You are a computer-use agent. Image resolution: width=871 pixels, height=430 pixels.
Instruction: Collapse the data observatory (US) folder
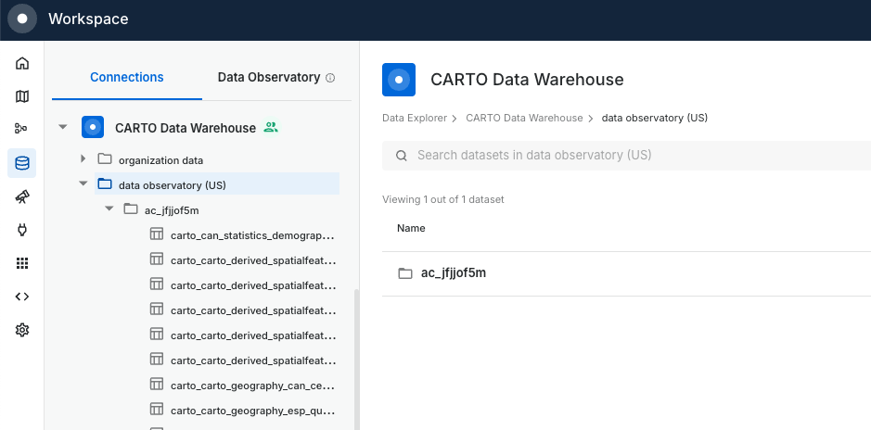tap(83, 184)
